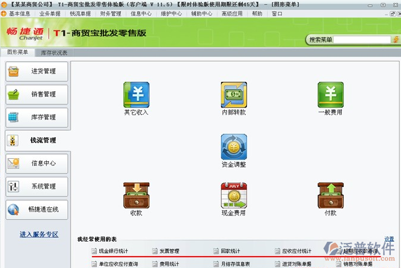
Task: Switch to the 图形菜单 tab
Action: [x=18, y=53]
